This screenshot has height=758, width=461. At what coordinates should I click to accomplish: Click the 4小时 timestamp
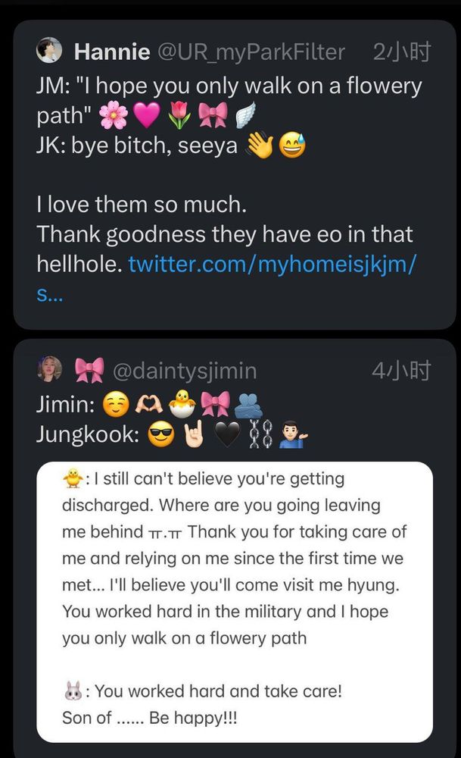coord(402,371)
